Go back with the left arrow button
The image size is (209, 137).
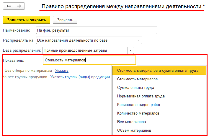coord(9,6)
